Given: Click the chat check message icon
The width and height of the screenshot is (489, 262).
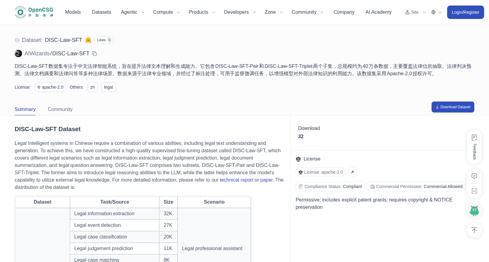Looking at the screenshot, I should tap(474, 176).
